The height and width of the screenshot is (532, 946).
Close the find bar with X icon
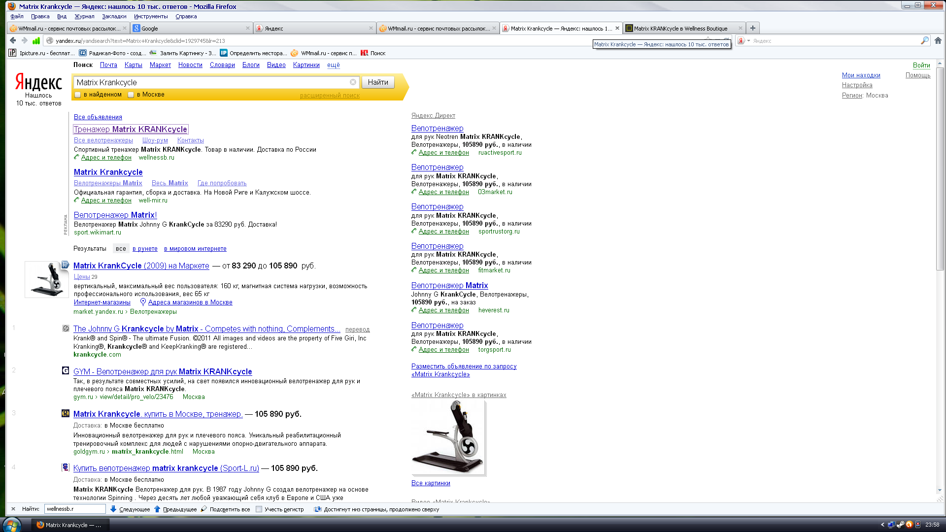[13, 509]
